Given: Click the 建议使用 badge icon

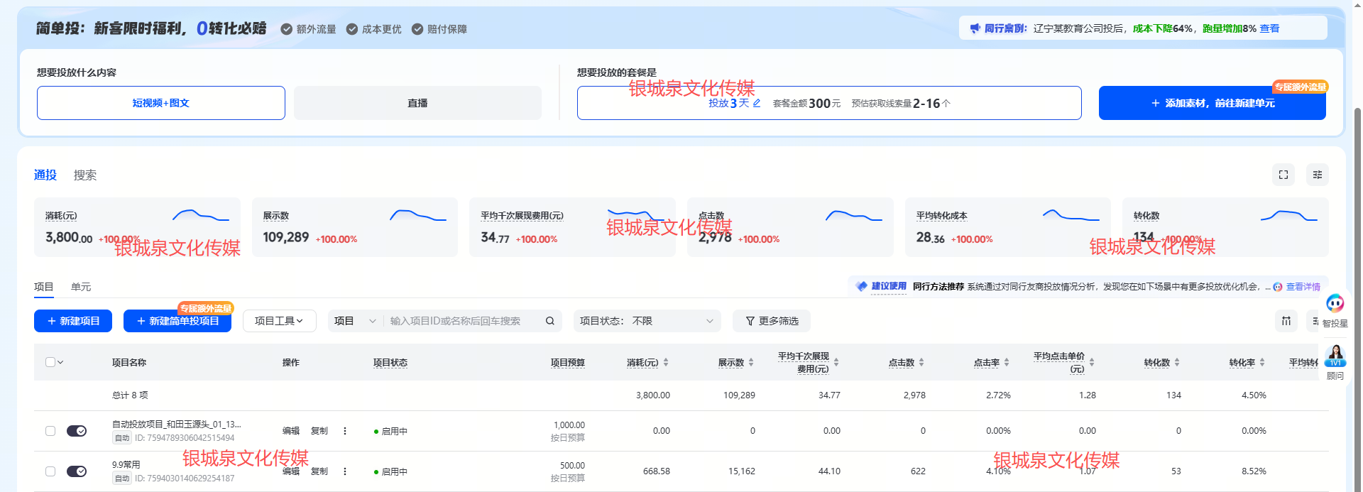Looking at the screenshot, I should (x=862, y=286).
